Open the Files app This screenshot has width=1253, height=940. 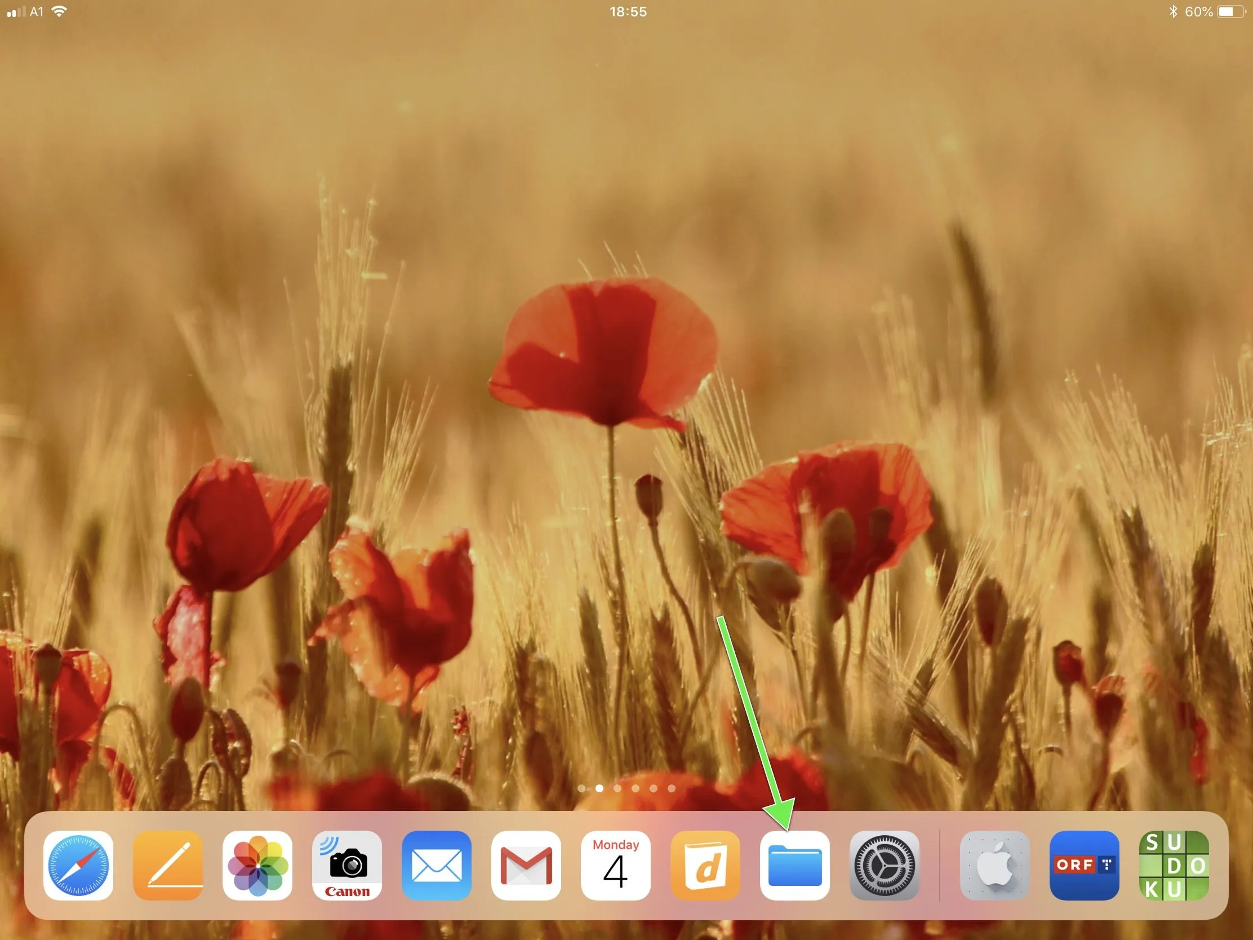795,865
